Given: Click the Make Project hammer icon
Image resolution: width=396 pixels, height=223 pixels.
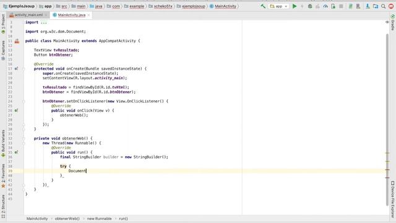Looking at the screenshot, I should pyautogui.click(x=263, y=6).
